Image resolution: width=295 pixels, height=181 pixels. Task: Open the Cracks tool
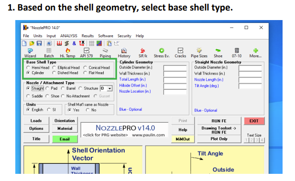click(180, 53)
